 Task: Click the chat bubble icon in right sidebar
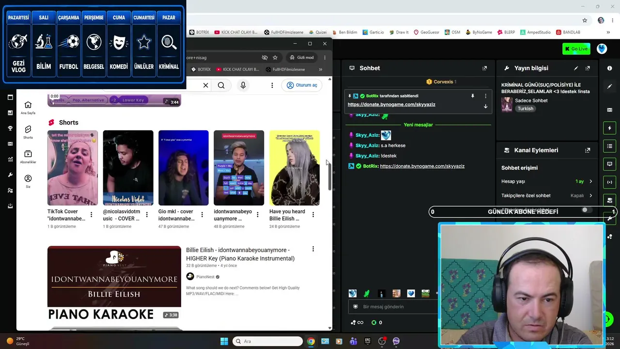click(609, 164)
